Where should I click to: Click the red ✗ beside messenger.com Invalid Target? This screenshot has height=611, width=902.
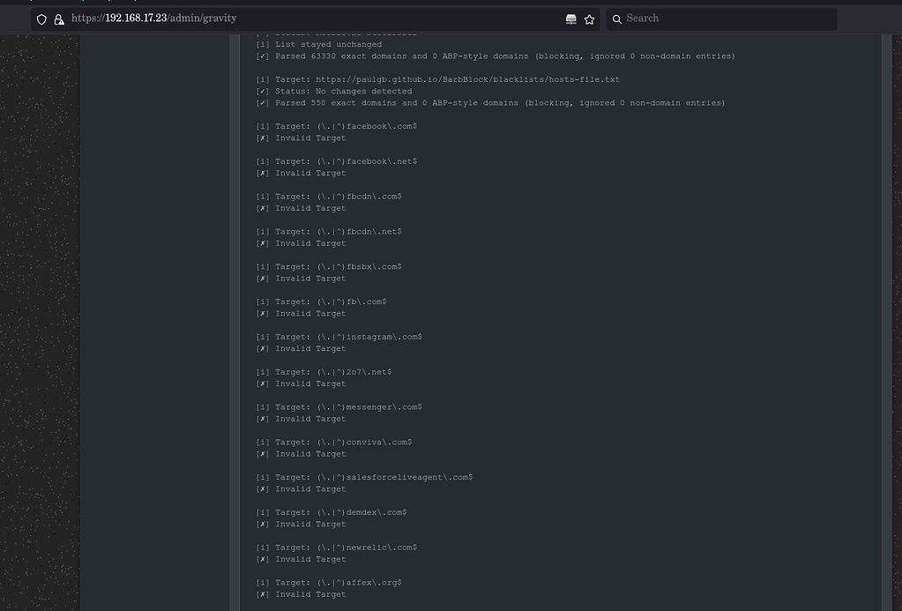click(x=262, y=419)
